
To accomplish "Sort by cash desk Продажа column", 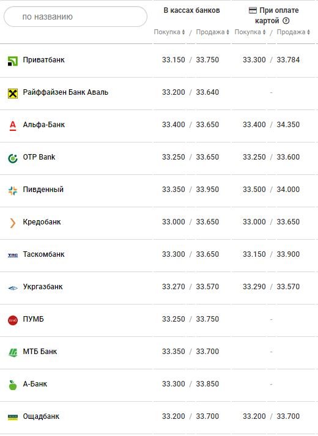I will coord(212,32).
